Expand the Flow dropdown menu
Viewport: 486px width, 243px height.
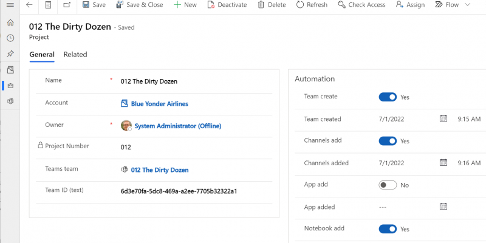(x=467, y=5)
